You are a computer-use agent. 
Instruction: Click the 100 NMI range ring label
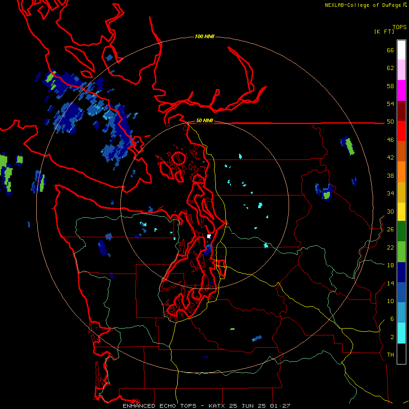(204, 36)
